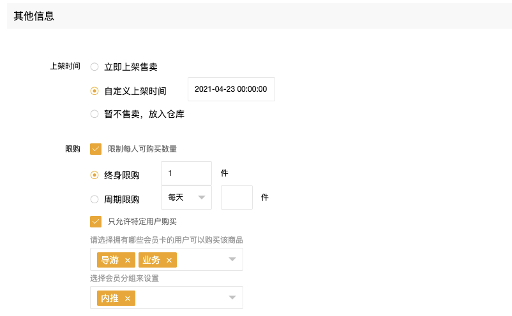Image resolution: width=512 pixels, height=316 pixels.
Task: Expand the member group dropdown arrow
Action: pos(232,298)
